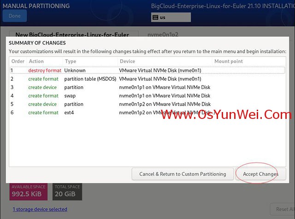Select the destroy format row
This screenshot has height=219, width=295.
pos(147,70)
